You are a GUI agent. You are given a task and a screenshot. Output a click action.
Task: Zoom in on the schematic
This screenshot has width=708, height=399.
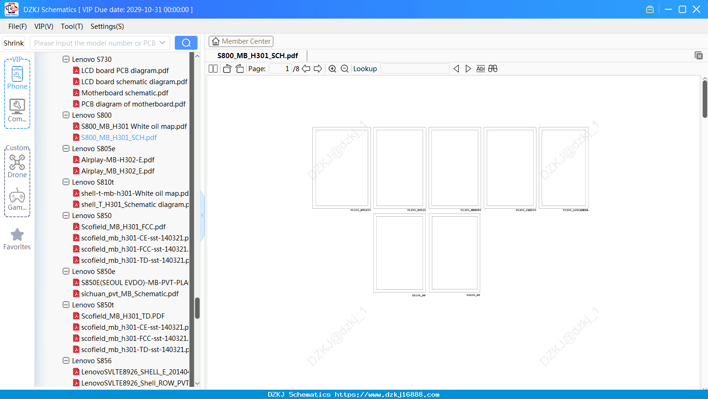tap(332, 69)
